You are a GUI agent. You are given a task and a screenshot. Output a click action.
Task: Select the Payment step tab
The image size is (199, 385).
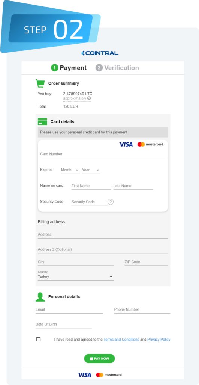pyautogui.click(x=69, y=68)
